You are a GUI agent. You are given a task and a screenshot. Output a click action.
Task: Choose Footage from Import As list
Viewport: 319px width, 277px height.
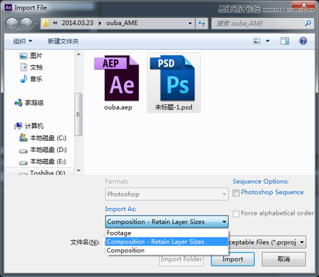coord(167,233)
